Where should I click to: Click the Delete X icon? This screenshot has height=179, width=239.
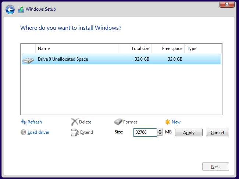pyautogui.click(x=75, y=122)
